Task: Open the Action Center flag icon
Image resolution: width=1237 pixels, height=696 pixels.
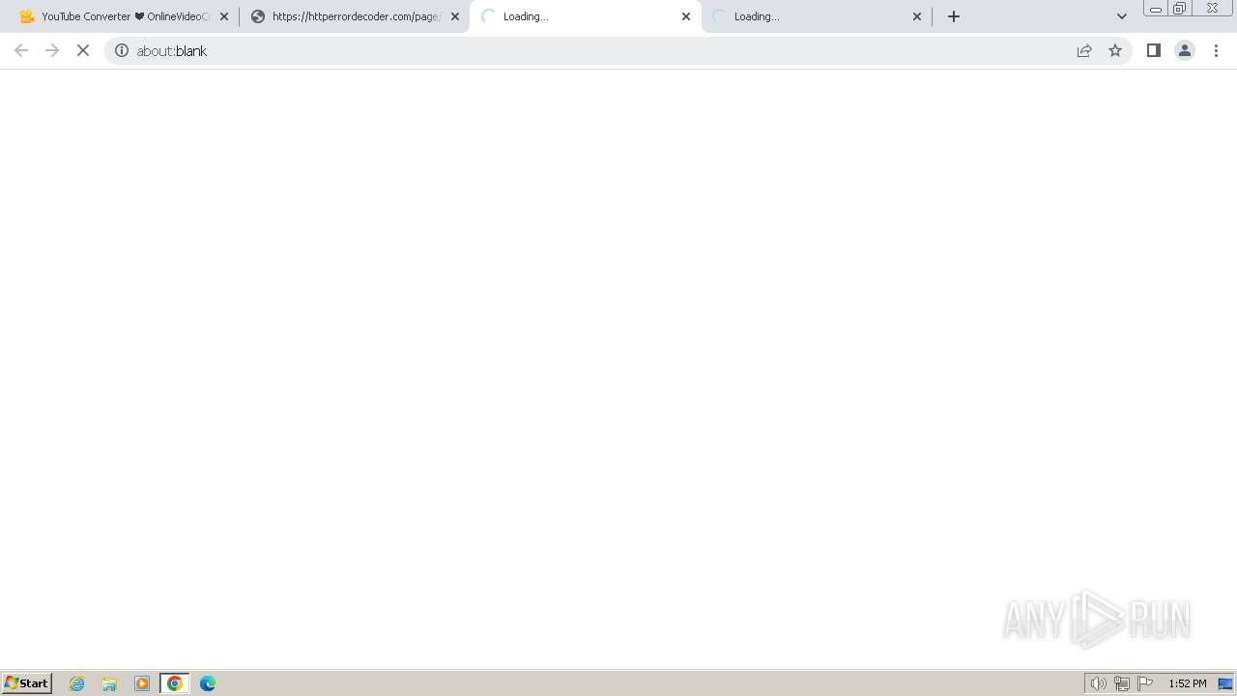Action: [x=1145, y=683]
